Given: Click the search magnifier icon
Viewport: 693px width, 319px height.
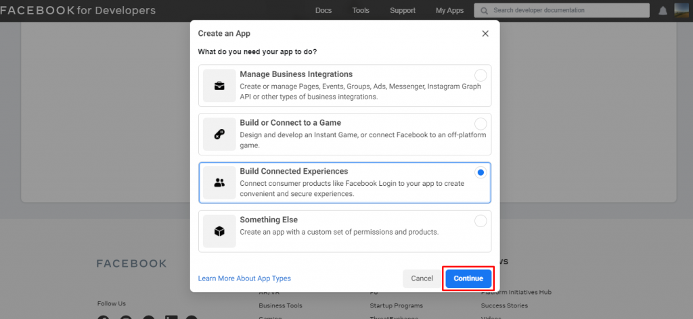Looking at the screenshot, I should click(x=485, y=11).
